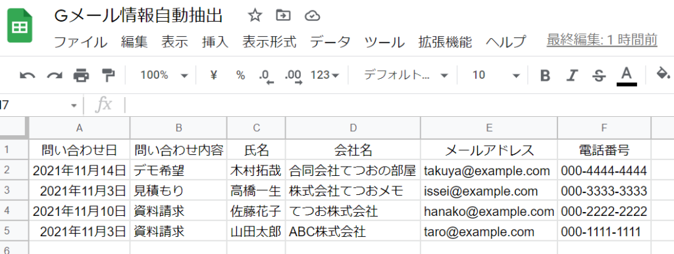Screen dimensions: 674x254
Task: Select the 電話番号 header cell
Action: (x=604, y=150)
